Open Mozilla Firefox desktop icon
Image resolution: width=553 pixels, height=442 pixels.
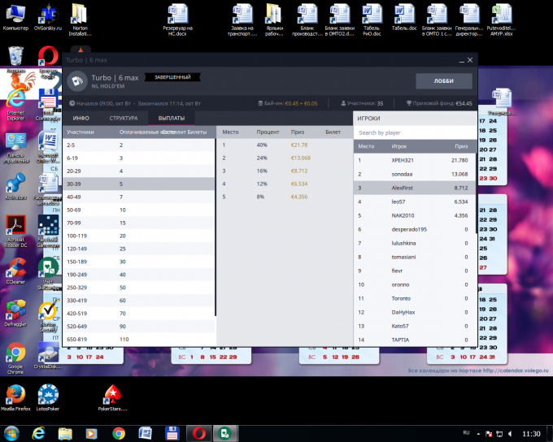pyautogui.click(x=15, y=397)
